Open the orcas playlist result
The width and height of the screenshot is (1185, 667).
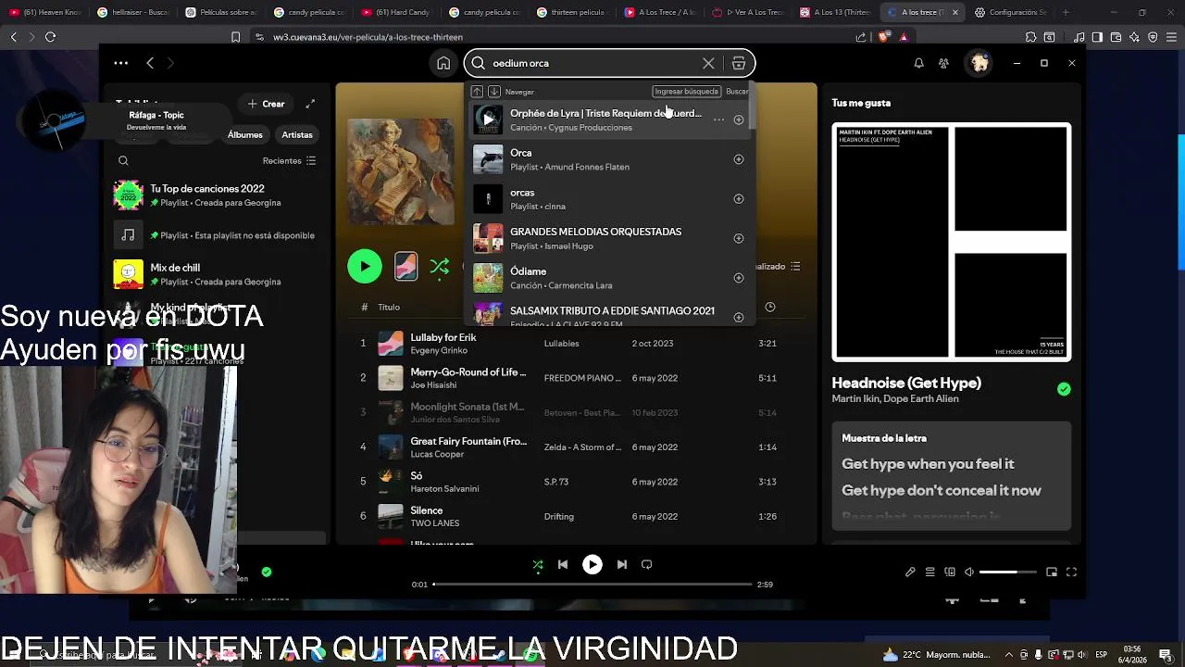(609, 198)
